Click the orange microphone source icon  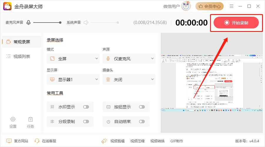pos(108,59)
